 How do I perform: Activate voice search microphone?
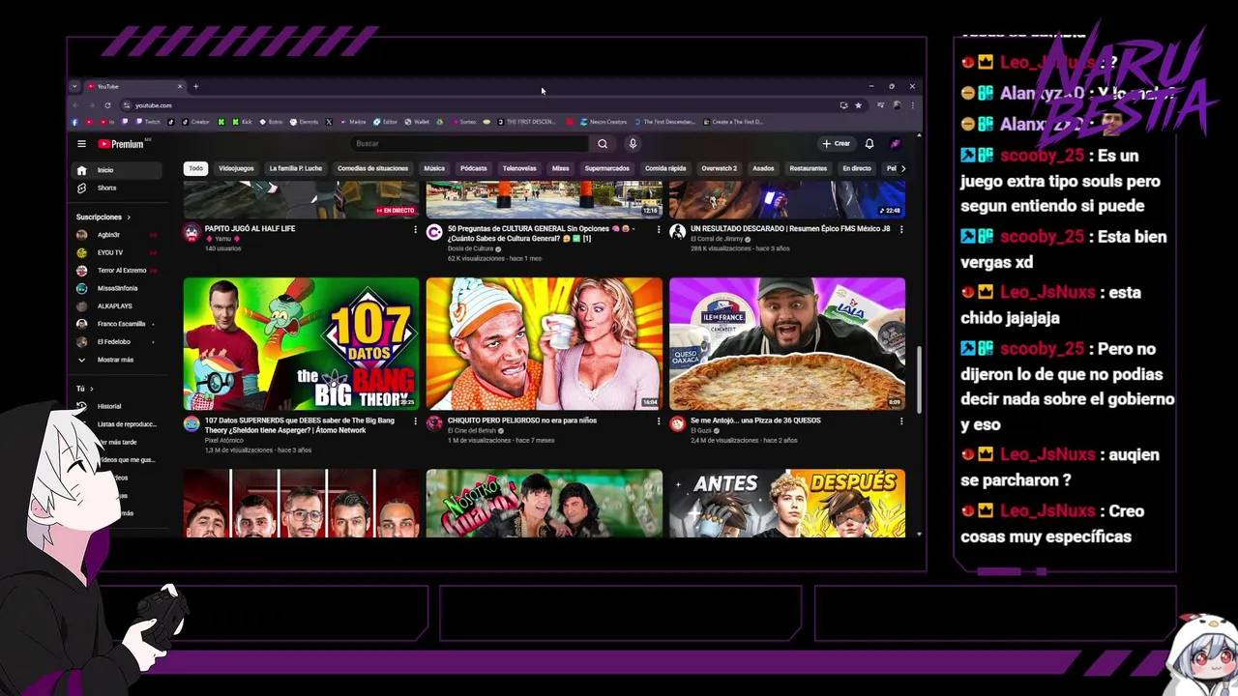(633, 144)
